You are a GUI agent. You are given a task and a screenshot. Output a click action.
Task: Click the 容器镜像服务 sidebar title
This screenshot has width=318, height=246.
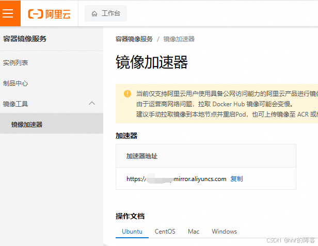[25, 39]
